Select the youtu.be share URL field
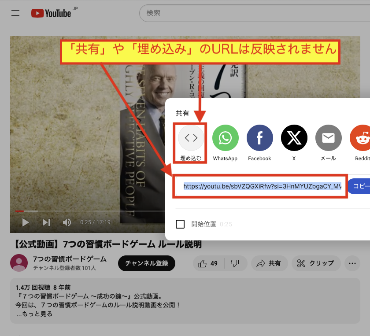 (263, 186)
